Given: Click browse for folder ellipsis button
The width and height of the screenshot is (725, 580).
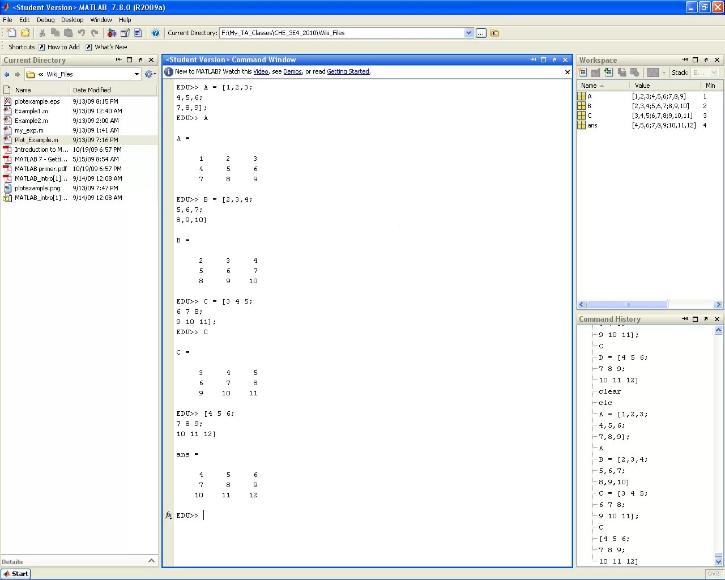Looking at the screenshot, I should click(x=481, y=33).
